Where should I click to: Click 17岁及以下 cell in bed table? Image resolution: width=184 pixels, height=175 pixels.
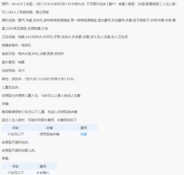point(15,134)
